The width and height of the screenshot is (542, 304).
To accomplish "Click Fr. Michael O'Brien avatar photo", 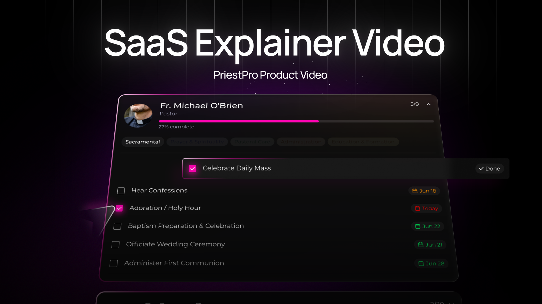I will click(x=138, y=116).
